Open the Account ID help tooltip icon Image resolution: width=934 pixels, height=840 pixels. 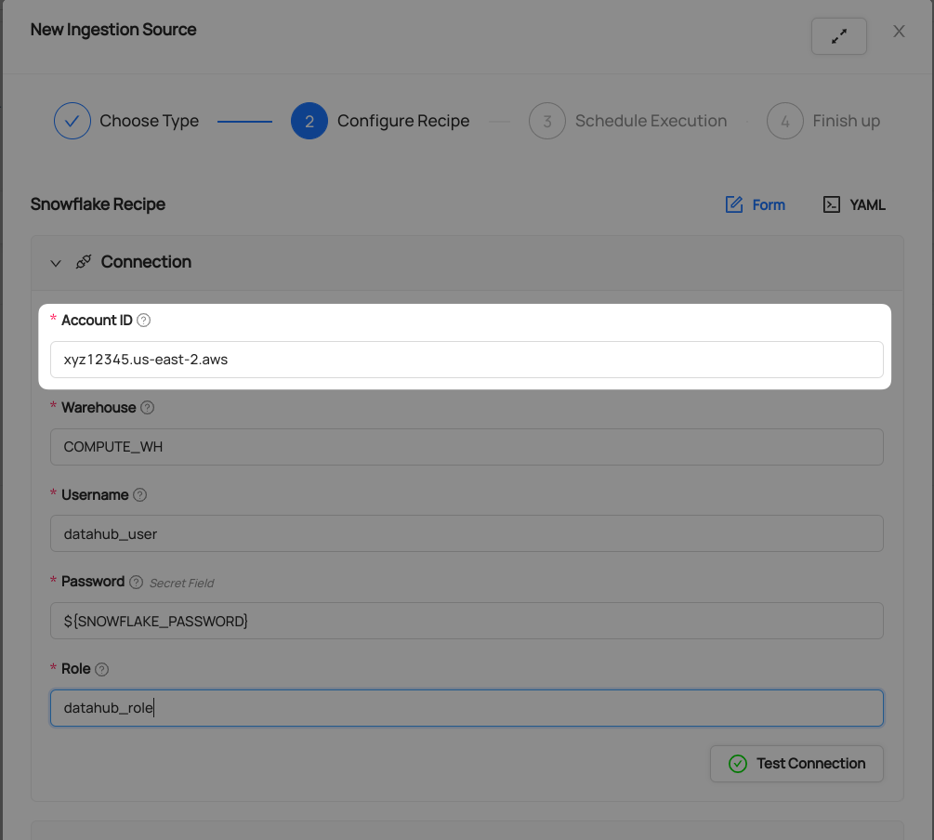pos(143,321)
